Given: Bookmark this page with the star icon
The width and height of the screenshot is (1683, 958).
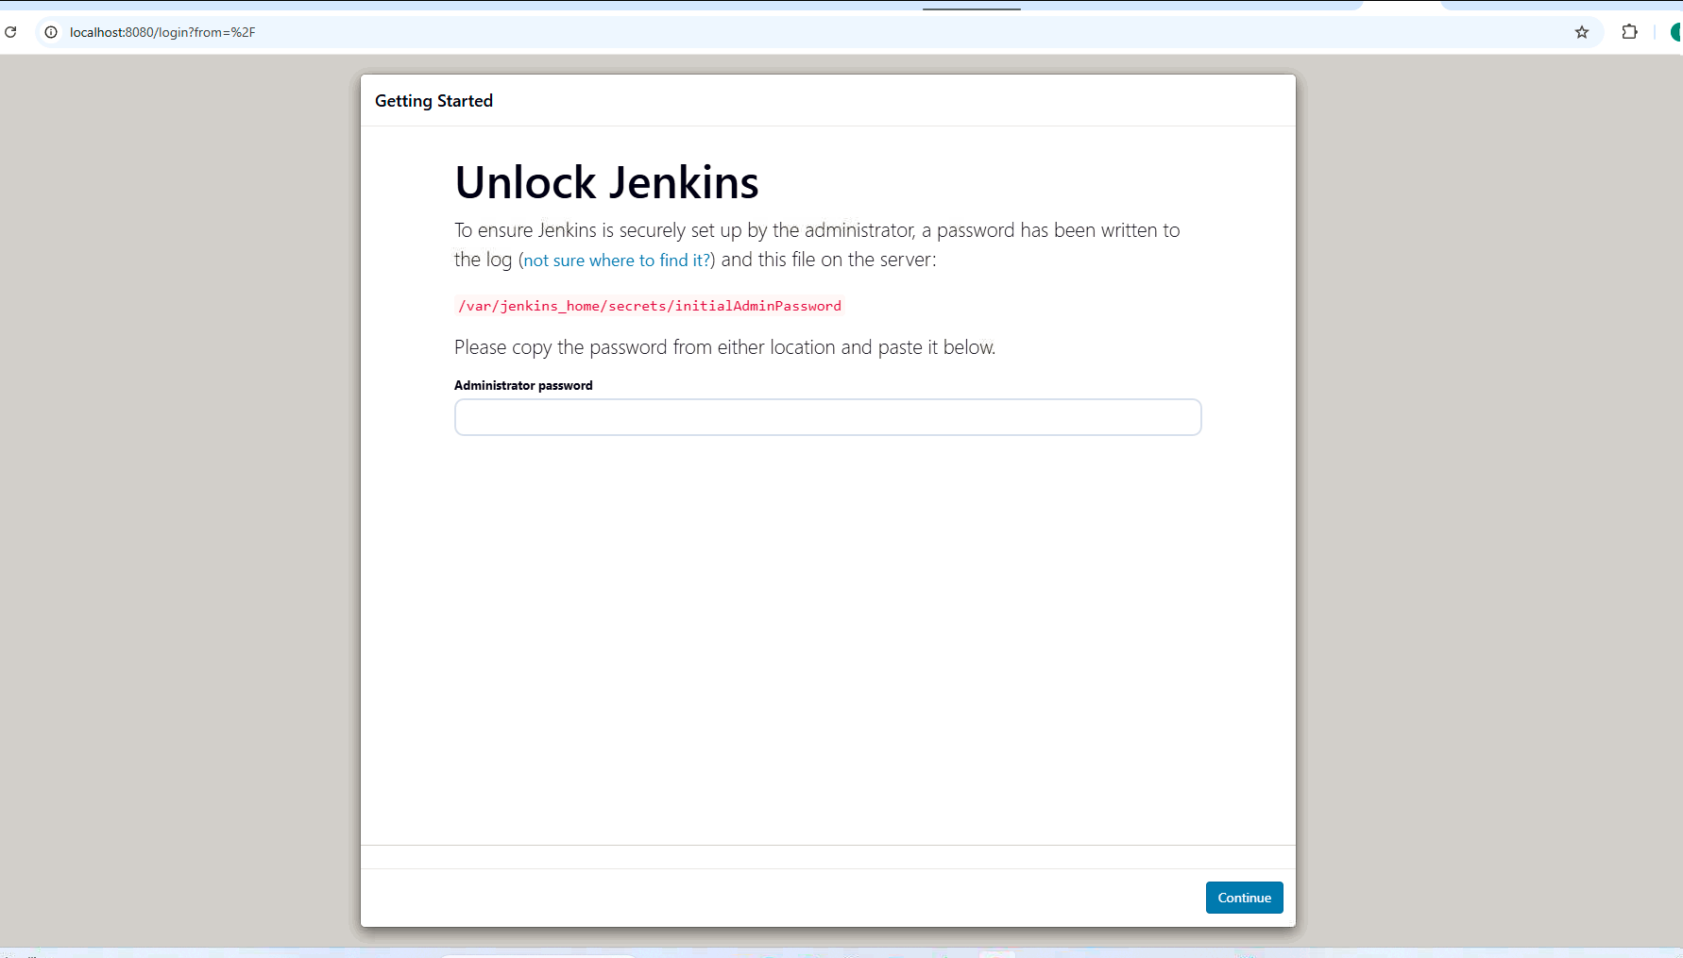Looking at the screenshot, I should click(1582, 32).
